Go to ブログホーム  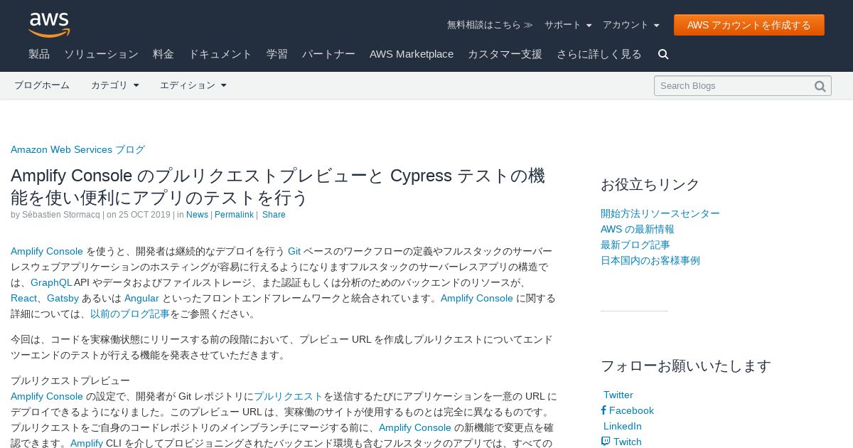42,85
